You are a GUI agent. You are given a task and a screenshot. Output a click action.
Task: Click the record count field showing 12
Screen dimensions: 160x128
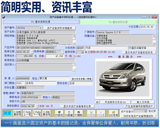[141, 111]
